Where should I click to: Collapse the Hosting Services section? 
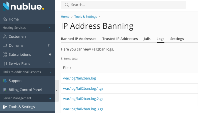coord(50,28)
